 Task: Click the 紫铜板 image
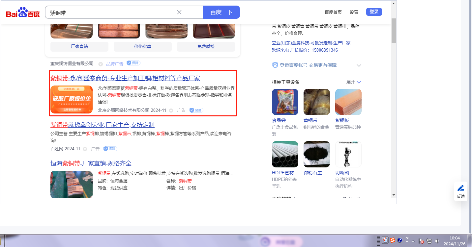coord(348,102)
